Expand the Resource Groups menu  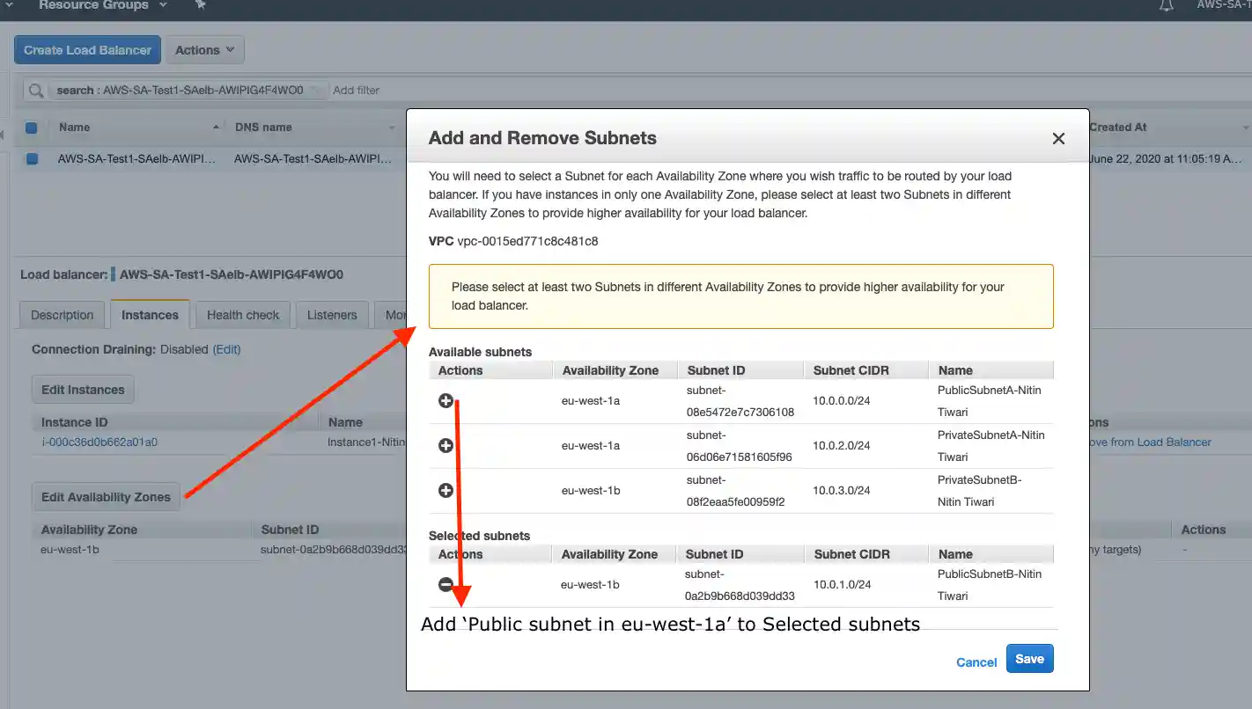(x=101, y=5)
